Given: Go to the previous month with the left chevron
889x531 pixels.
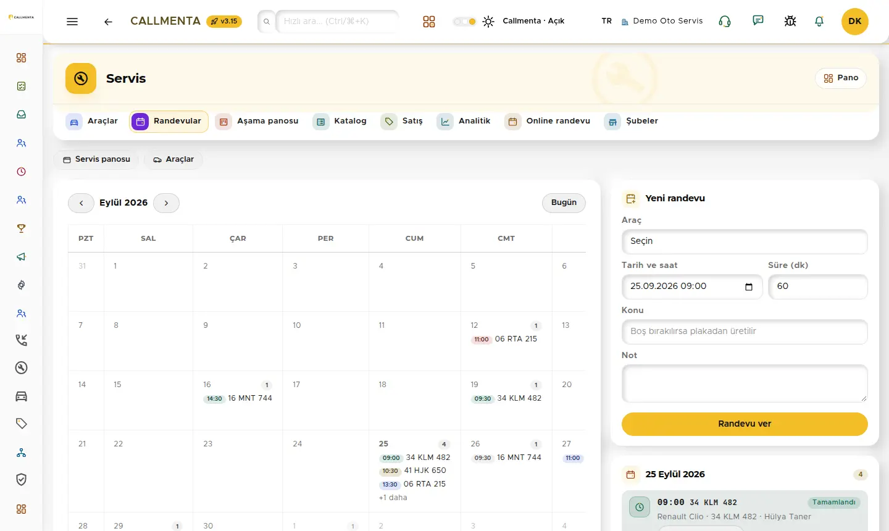Looking at the screenshot, I should pyautogui.click(x=81, y=203).
